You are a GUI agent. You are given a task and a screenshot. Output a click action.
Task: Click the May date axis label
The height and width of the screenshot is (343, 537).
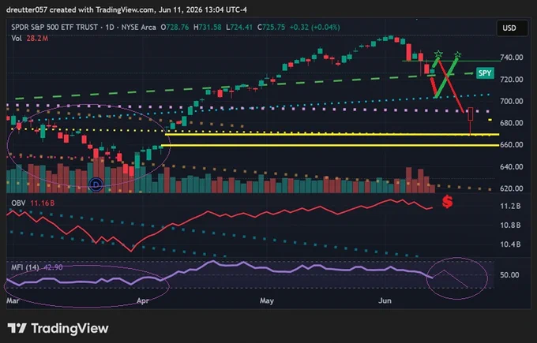tap(267, 301)
